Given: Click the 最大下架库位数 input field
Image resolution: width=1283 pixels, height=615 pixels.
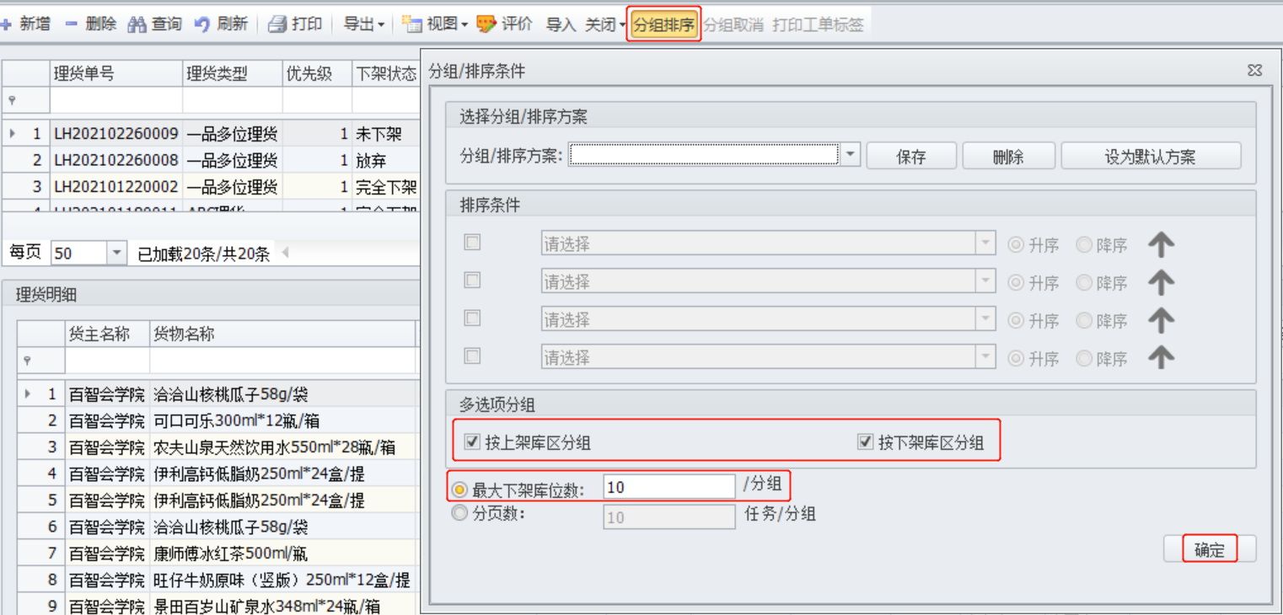Looking at the screenshot, I should point(669,487).
